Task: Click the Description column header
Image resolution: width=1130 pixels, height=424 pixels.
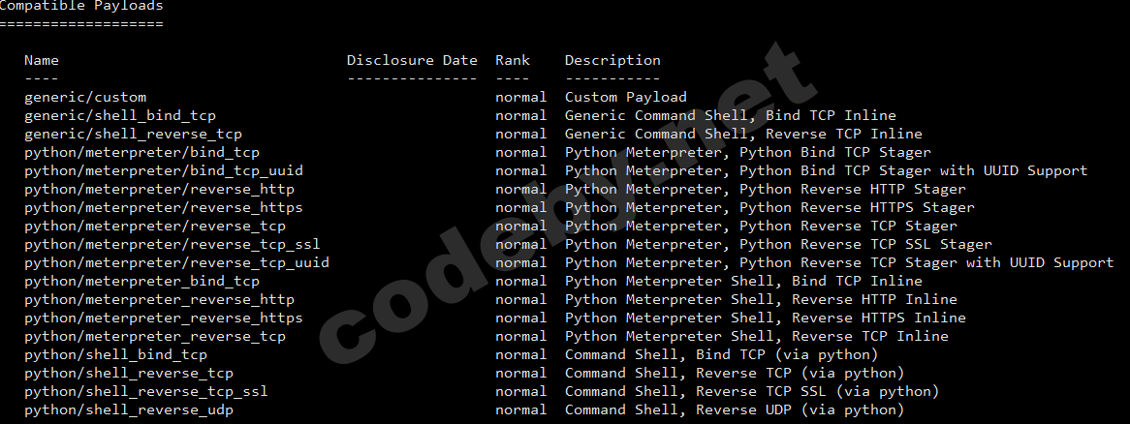Action: click(612, 60)
